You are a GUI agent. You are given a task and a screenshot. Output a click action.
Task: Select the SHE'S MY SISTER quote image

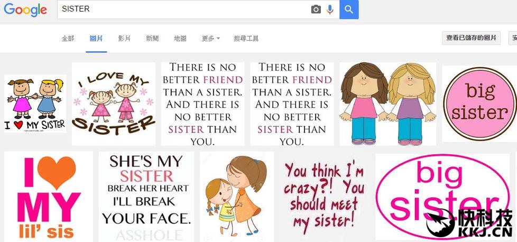click(x=146, y=197)
